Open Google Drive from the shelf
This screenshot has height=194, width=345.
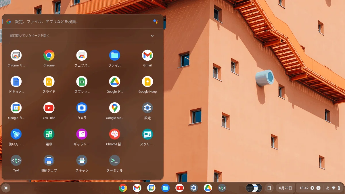(x=208, y=188)
